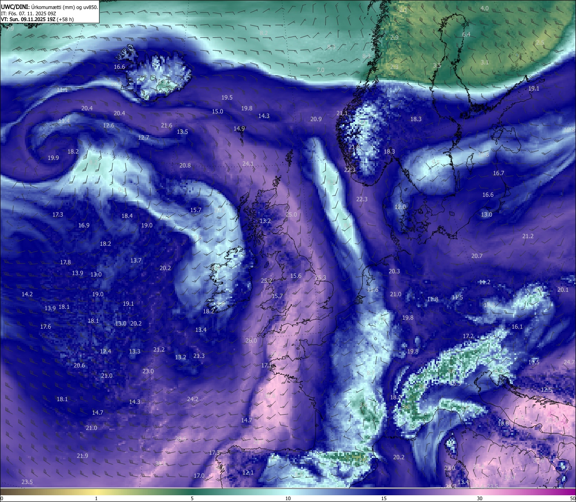Click the 24.2 map value

(193, 399)
